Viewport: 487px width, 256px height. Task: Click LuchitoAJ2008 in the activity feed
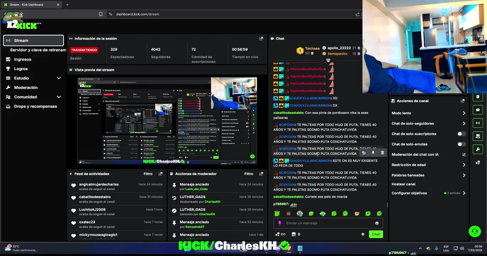pos(92,210)
